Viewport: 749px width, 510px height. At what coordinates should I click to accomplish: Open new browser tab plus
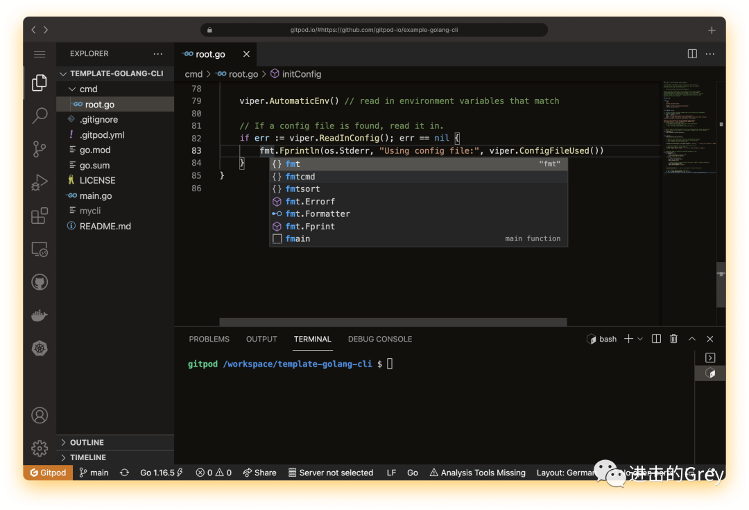pos(712,30)
